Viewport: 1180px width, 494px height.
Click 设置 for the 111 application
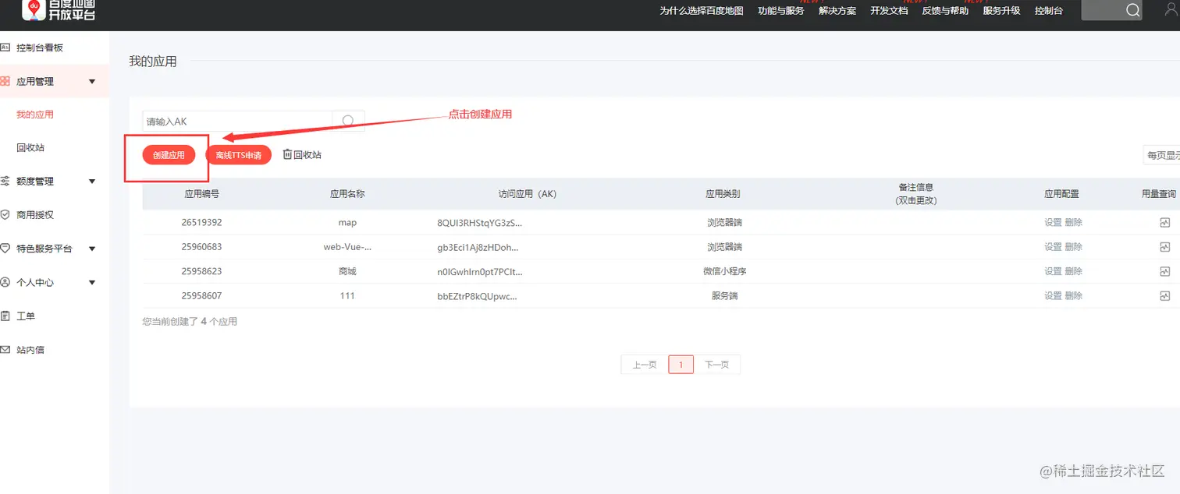(1053, 296)
